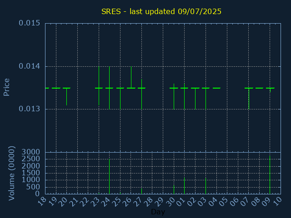Select the 0.015 price axis label
Screen dimensions: 291x218
(29, 23)
